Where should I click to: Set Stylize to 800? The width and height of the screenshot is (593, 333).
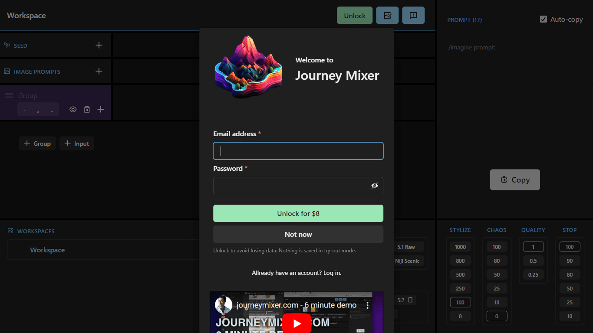[x=460, y=261]
